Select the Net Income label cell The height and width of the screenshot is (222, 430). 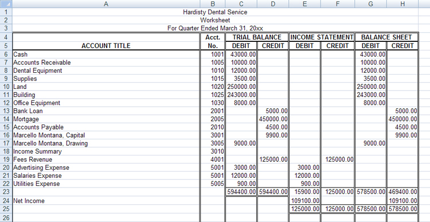click(106, 201)
